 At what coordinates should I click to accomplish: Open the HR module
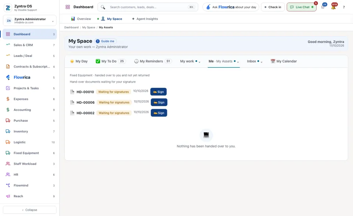click(30, 174)
